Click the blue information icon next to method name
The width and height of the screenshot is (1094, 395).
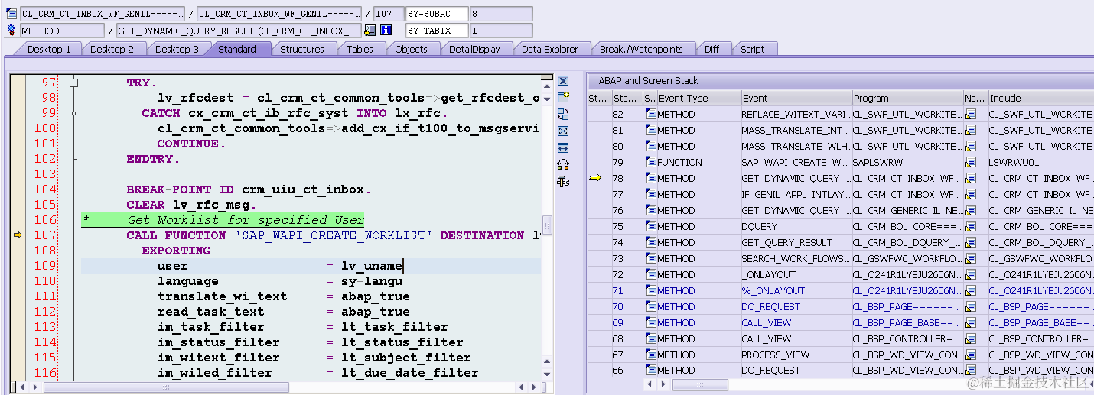pos(386,31)
